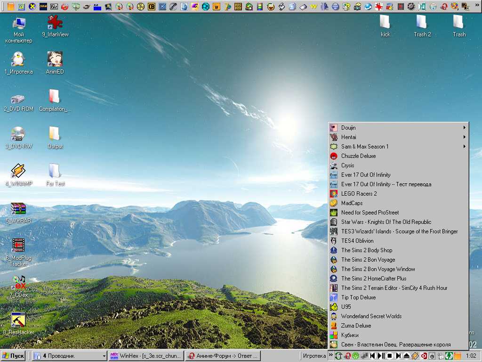Launch 8_ResHacker desktop shortcut
482x362 pixels.
(x=18, y=323)
